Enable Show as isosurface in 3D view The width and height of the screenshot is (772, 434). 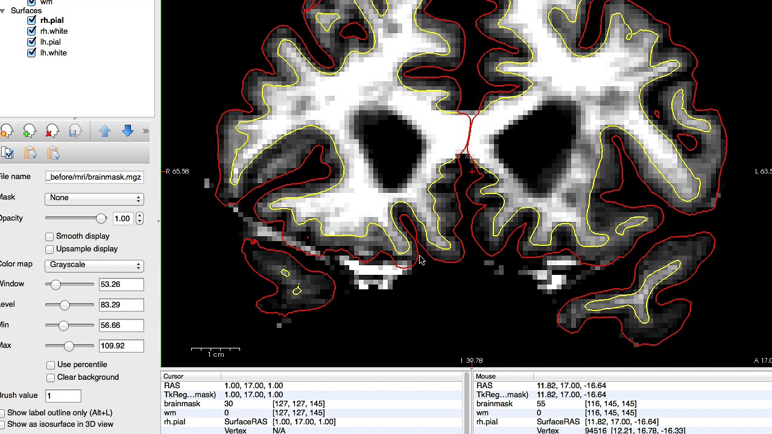[3, 424]
